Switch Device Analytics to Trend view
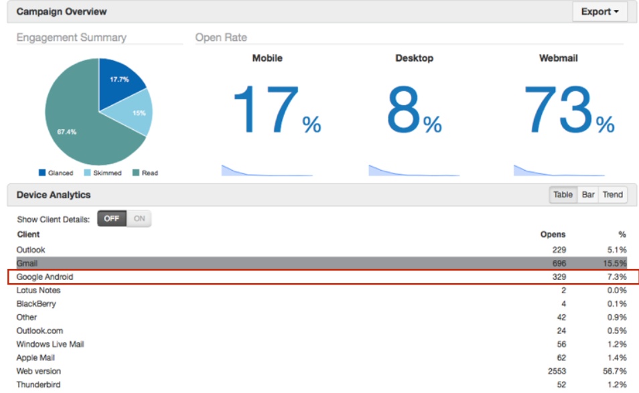The width and height of the screenshot is (639, 393). pyautogui.click(x=612, y=195)
